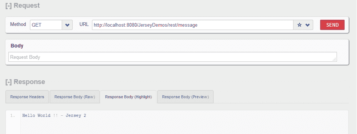Select Response Body (Highlight) tab
The image size is (357, 134).
coord(128,97)
